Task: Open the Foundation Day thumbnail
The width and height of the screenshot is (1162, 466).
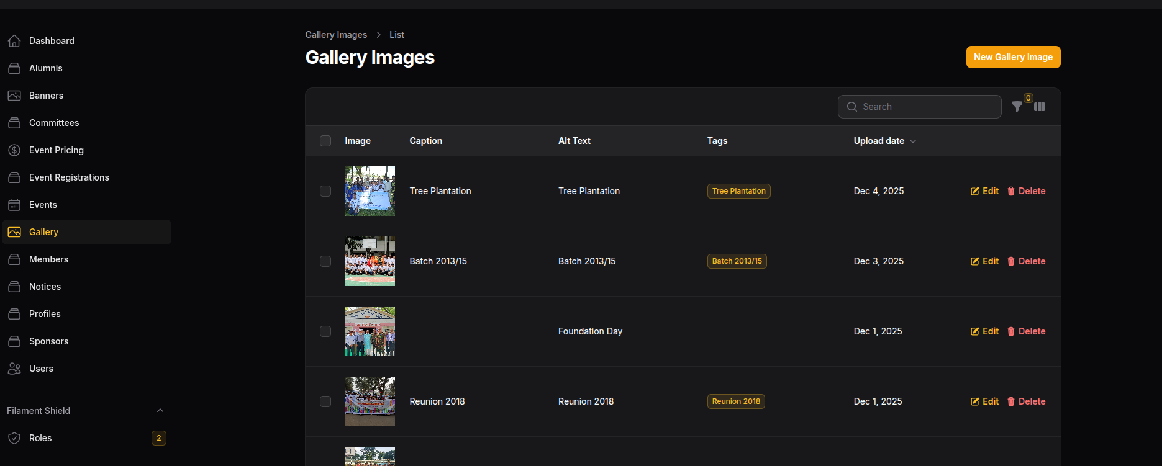Action: pos(370,331)
